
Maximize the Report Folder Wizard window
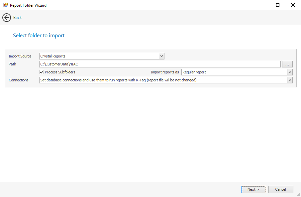pos(278,5)
